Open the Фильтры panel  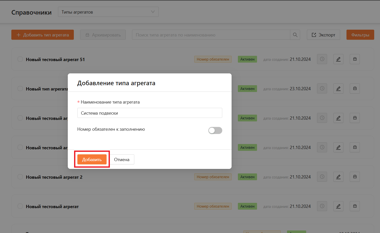pos(360,35)
